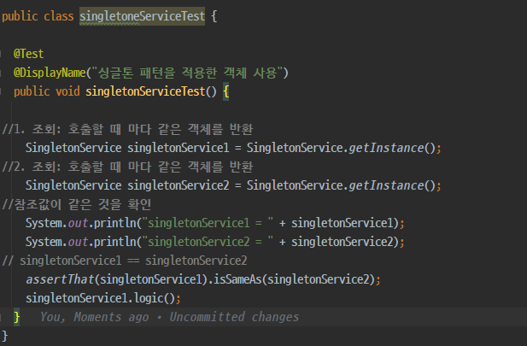Click the logic() call on singletonService1
Image resolution: width=527 pixels, height=346 pixels.
tap(153, 298)
